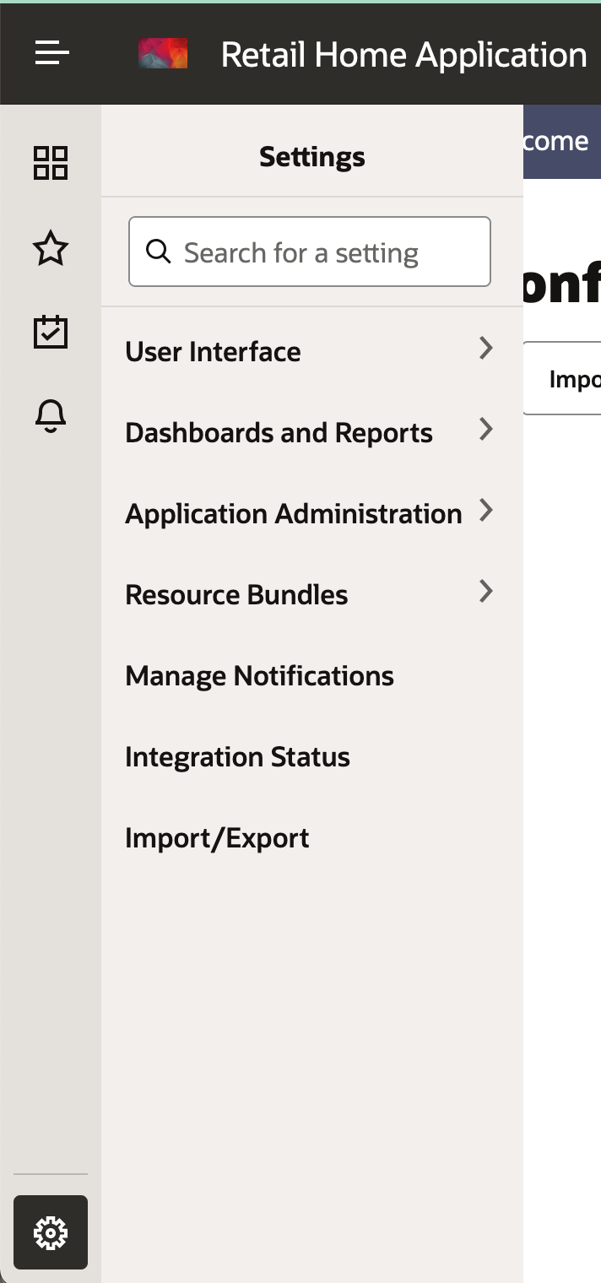Open Manage Notifications setting
The height and width of the screenshot is (1283, 601).
tap(259, 676)
